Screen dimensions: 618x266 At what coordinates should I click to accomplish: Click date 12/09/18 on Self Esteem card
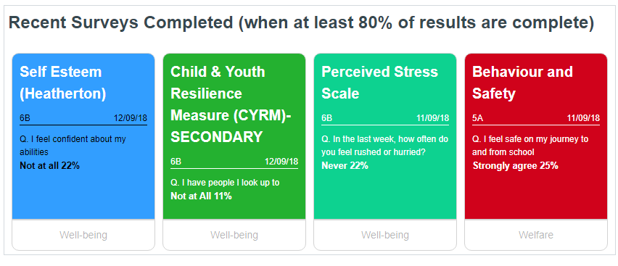(x=131, y=118)
